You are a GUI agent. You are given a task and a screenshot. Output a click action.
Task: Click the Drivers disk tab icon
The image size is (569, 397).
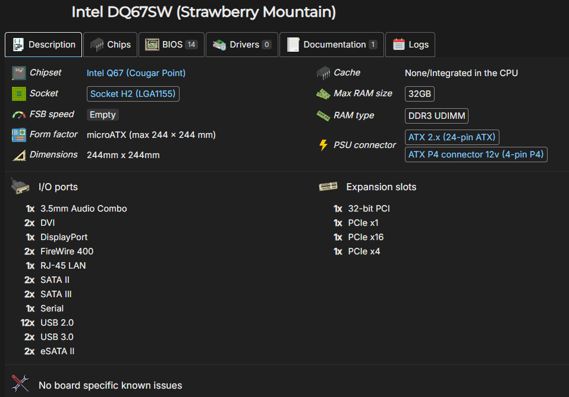(219, 44)
